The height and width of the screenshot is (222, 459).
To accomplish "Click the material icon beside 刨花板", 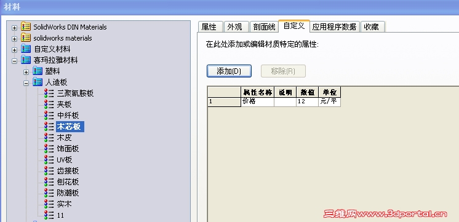I will click(49, 182).
